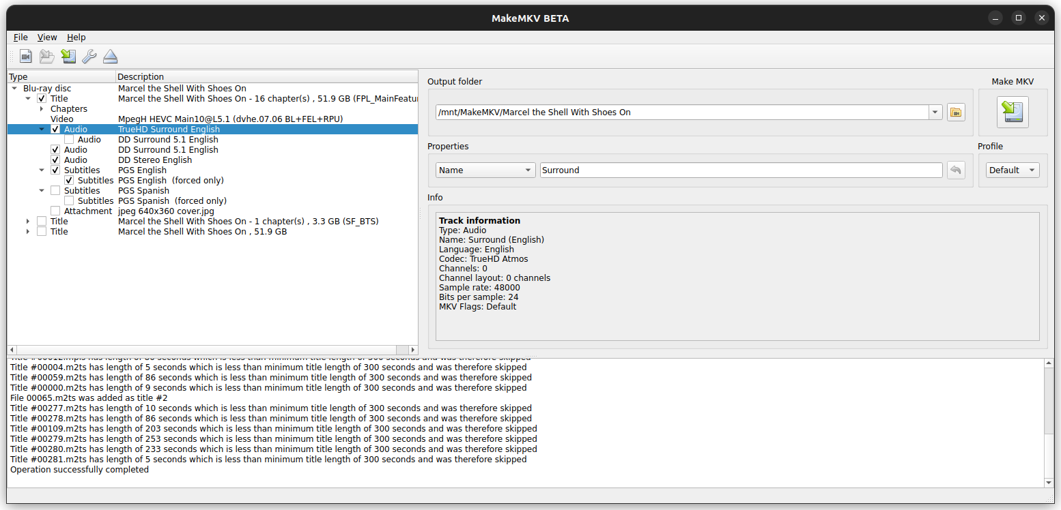Click the 'Sample rate: 48000' info line
1061x510 pixels.
tap(480, 288)
